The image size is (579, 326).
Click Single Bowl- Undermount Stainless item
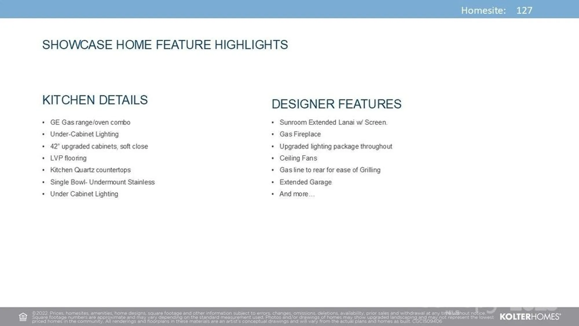(x=102, y=182)
